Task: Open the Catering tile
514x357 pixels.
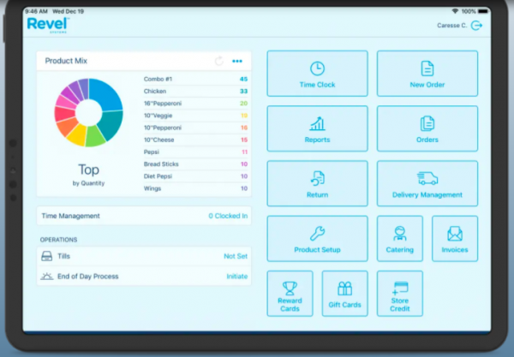Action: [x=399, y=238]
